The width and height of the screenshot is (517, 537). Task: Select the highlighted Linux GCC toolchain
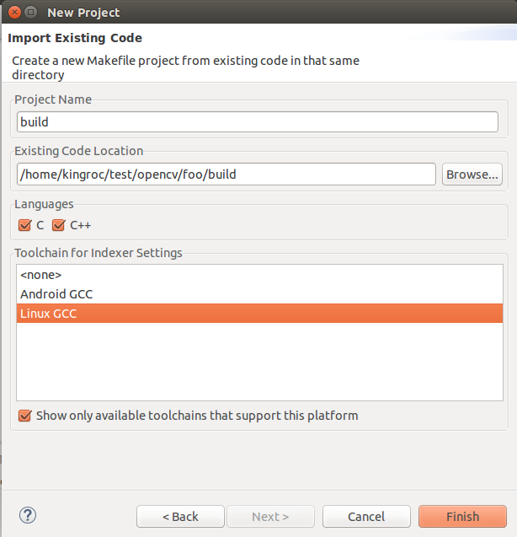click(259, 313)
